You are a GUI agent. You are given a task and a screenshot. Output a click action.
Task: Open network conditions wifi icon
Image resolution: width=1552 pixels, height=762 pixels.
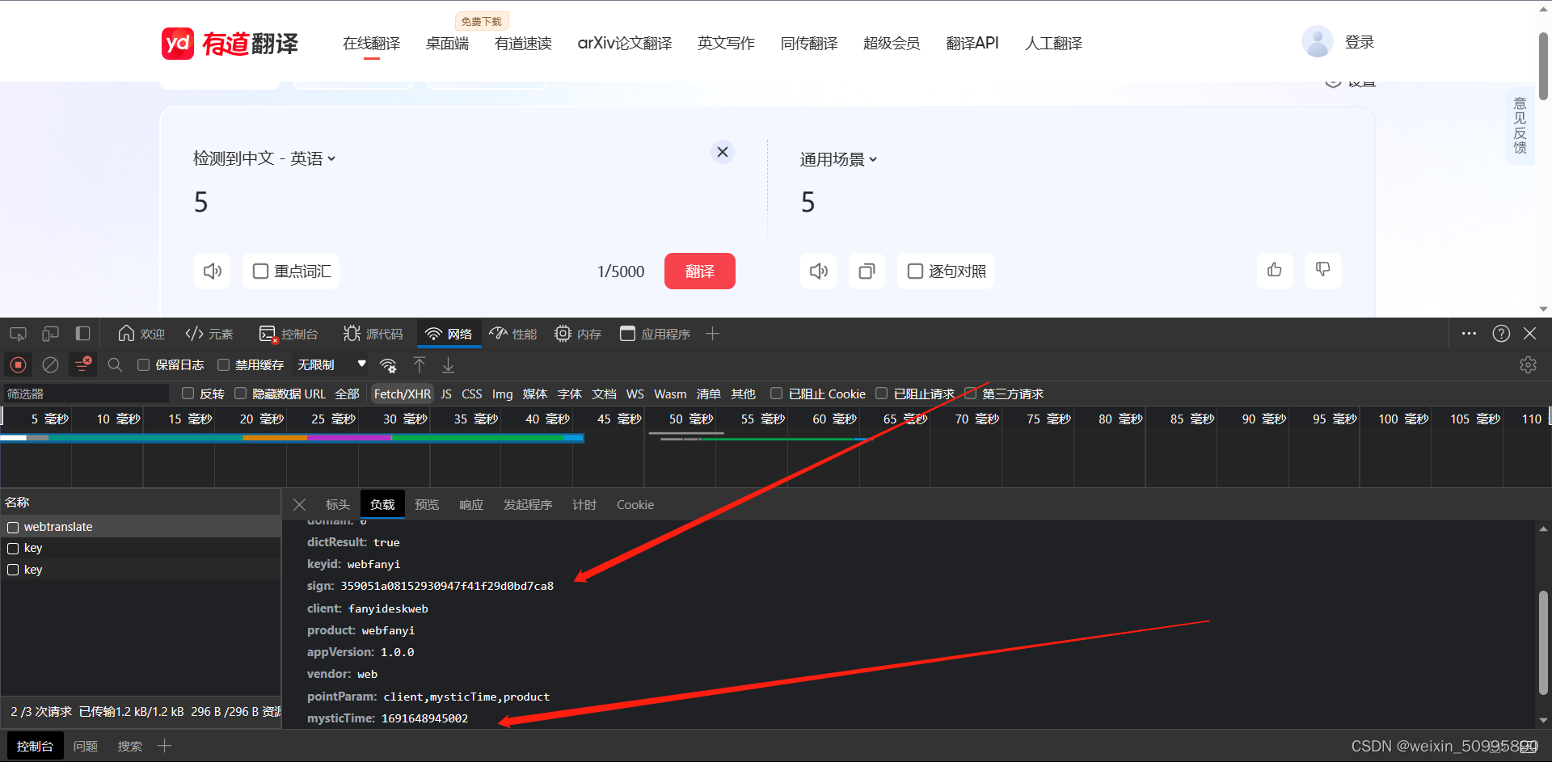click(x=389, y=365)
